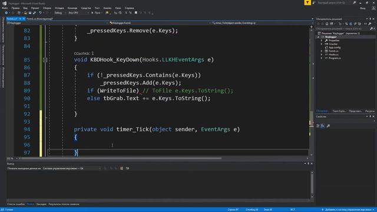Screen dimensions: 377x212
Task: Select Hooks.cs in Solution Explorer
Action: click(333, 55)
